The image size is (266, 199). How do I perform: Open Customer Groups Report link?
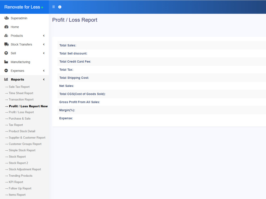[25, 144]
